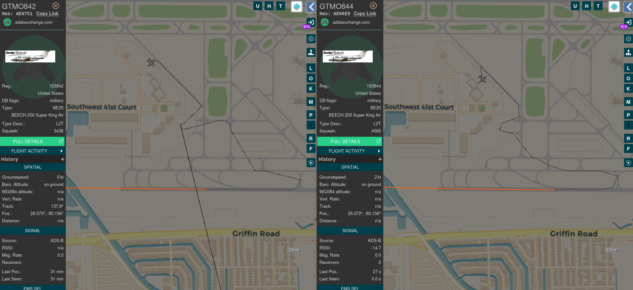This screenshot has width=633, height=290.
Task: Toggle R button on right map
Action: pos(628,138)
